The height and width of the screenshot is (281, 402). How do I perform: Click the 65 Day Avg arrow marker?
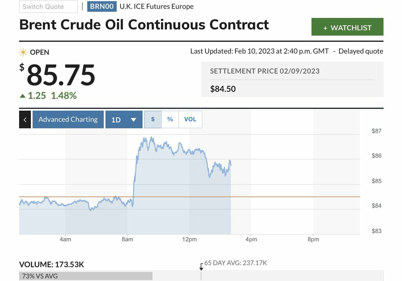coord(201,267)
